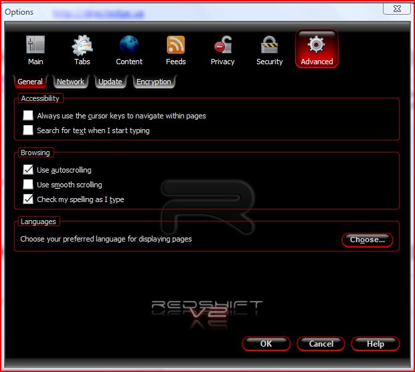This screenshot has height=372, width=415.
Task: Enable always use cursor keys to navigate
Action: 28,116
